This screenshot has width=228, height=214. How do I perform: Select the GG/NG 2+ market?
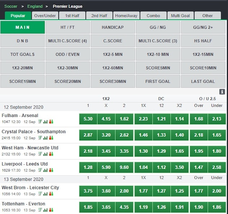tap(203, 27)
